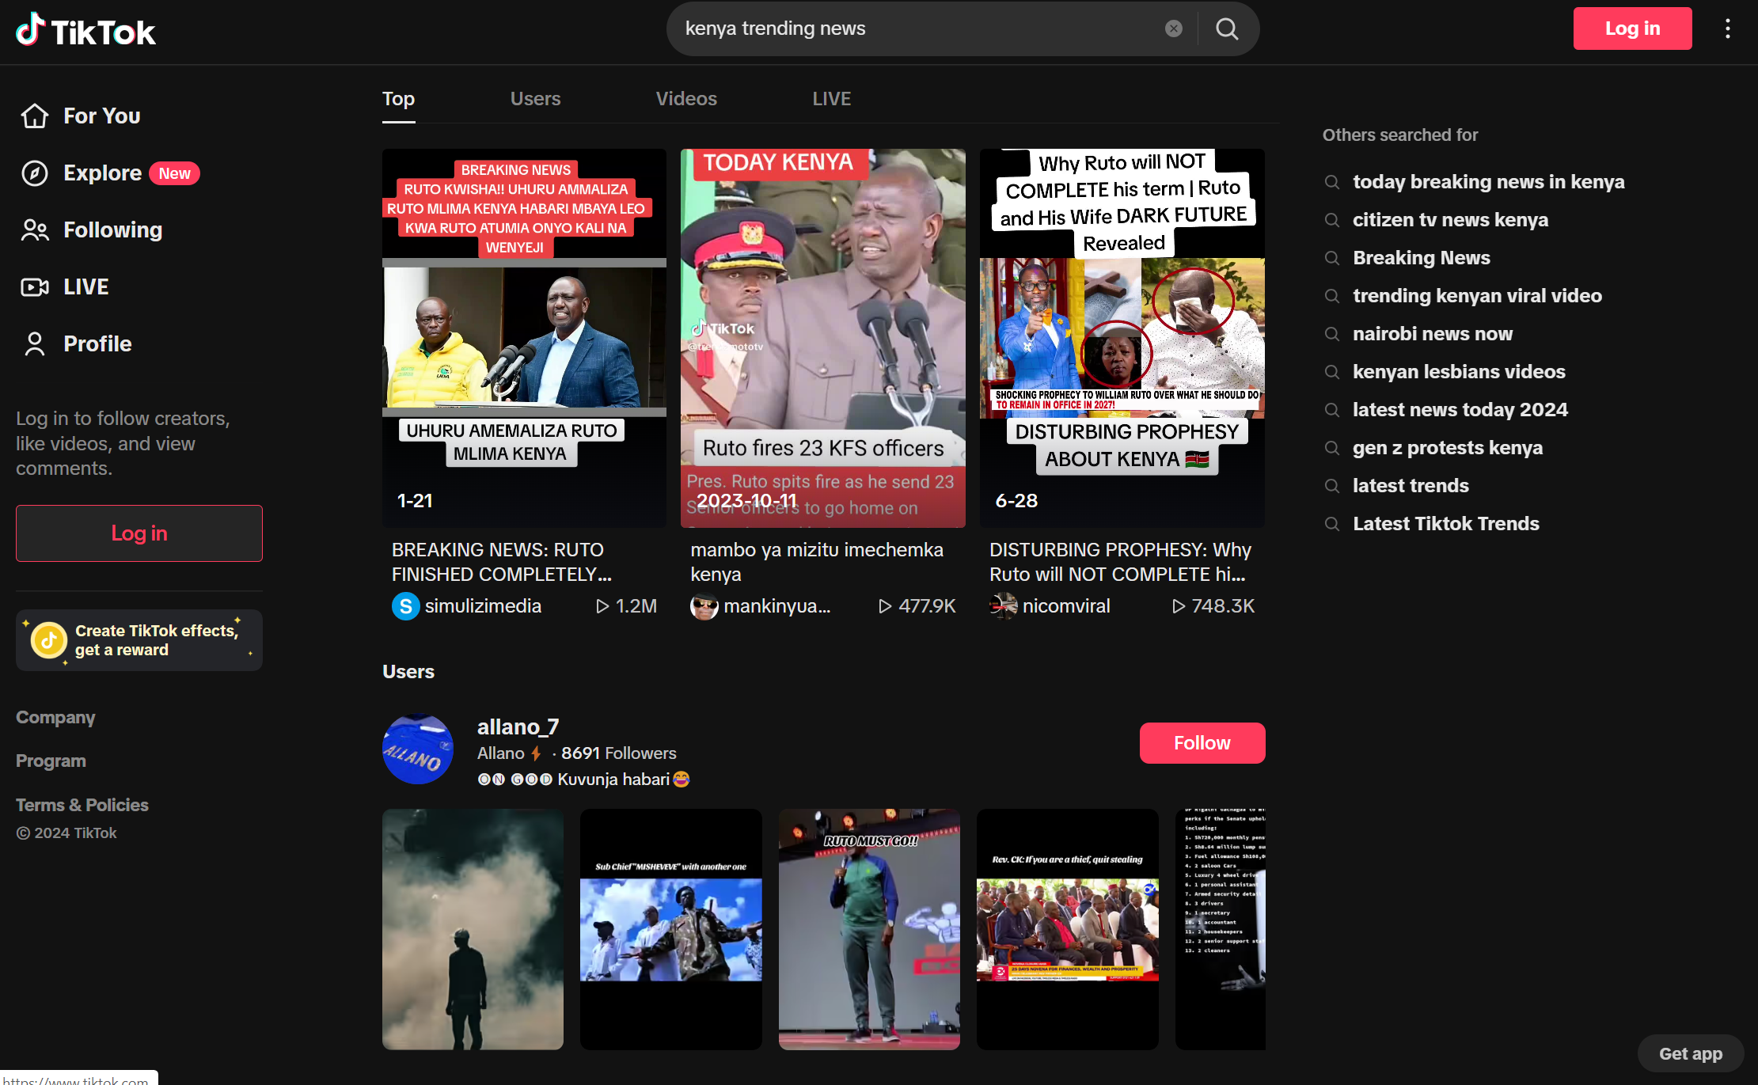Click the TikTok logo
Viewport: 1758px width, 1085px height.
tap(85, 30)
